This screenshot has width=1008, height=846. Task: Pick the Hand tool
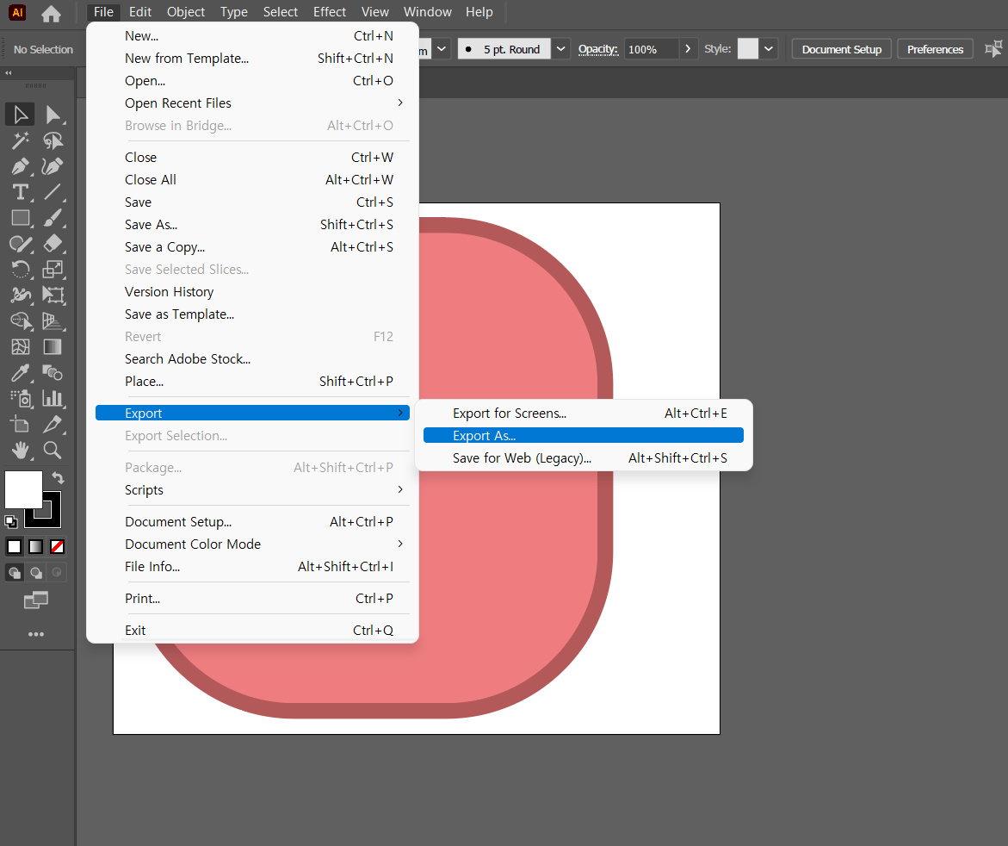pos(20,451)
